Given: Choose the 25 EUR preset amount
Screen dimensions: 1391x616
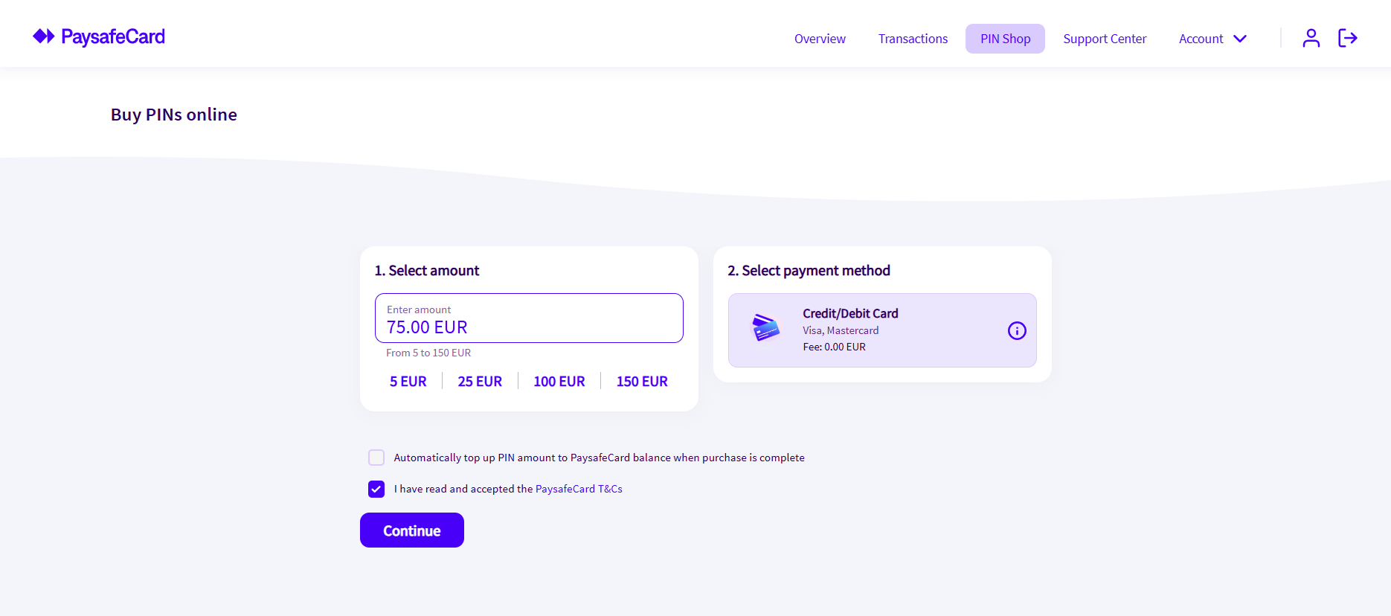Looking at the screenshot, I should point(480,382).
